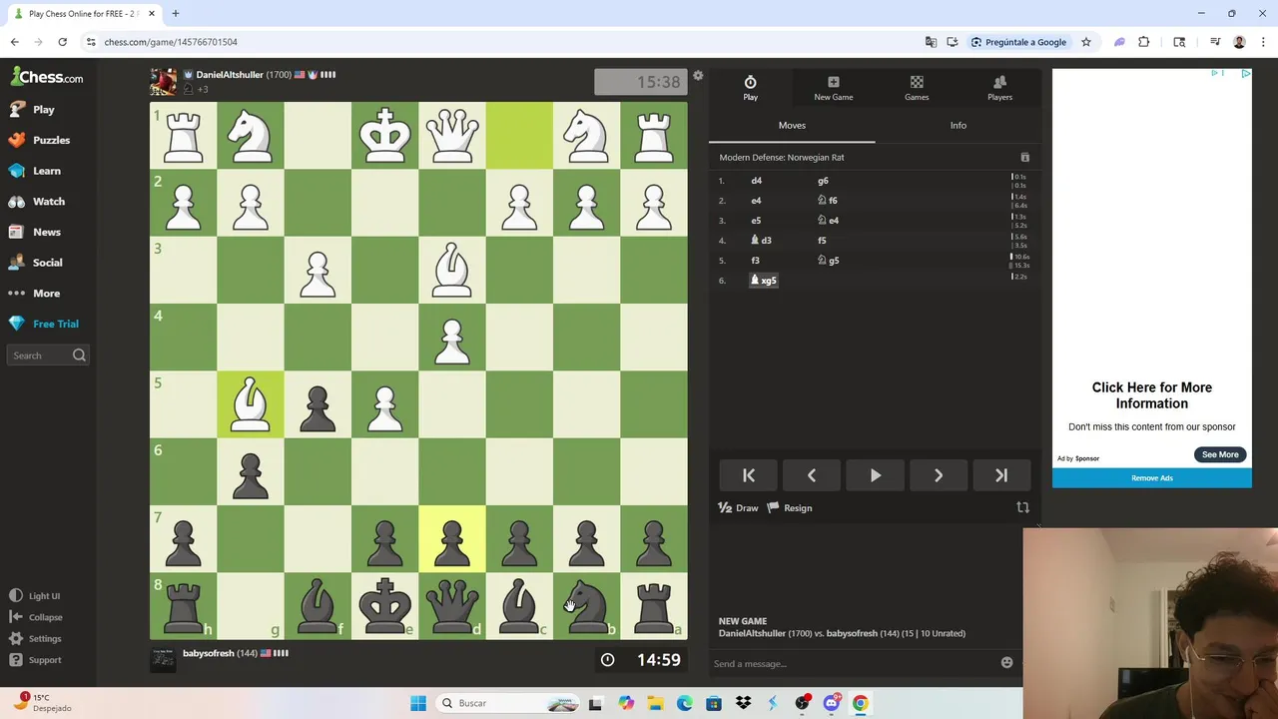This screenshot has width=1278, height=719.
Task: Open the Games tab
Action: 917,88
